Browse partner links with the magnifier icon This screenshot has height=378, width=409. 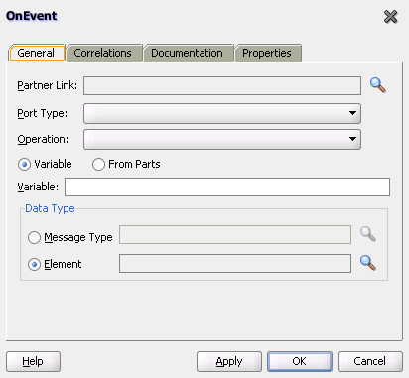coord(377,85)
